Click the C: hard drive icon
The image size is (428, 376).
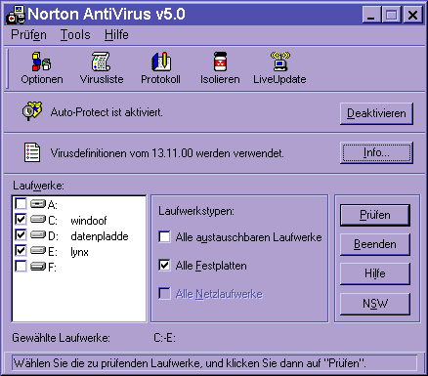pyautogui.click(x=38, y=220)
